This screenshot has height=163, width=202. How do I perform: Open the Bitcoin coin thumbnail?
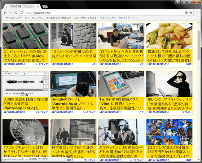[x=26, y=132]
